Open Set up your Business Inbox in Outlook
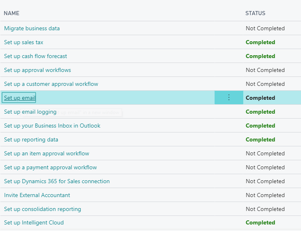The width and height of the screenshot is (301, 231). [52, 126]
